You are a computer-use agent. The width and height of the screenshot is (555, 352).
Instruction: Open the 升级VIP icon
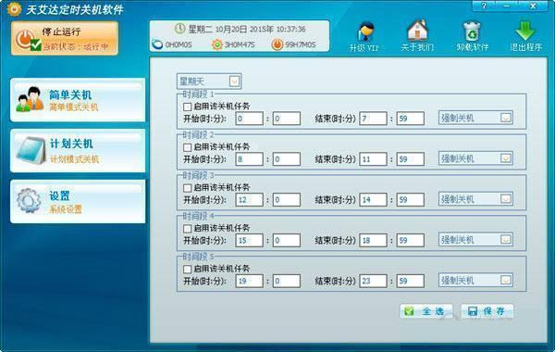click(x=364, y=36)
